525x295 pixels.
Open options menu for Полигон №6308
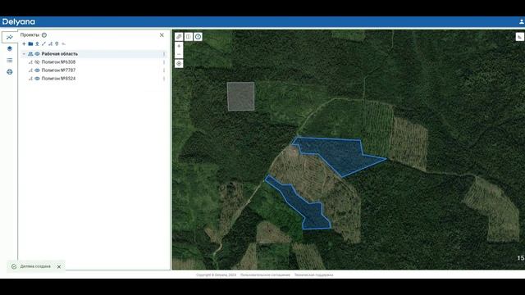coord(164,62)
